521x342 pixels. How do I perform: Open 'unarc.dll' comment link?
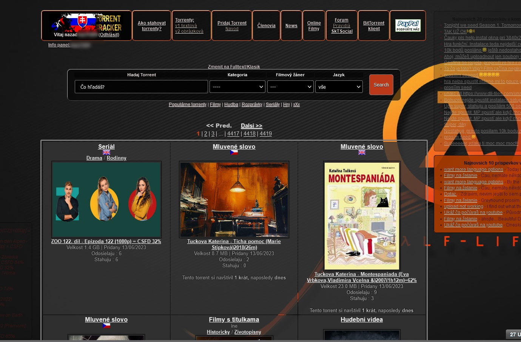482,94
